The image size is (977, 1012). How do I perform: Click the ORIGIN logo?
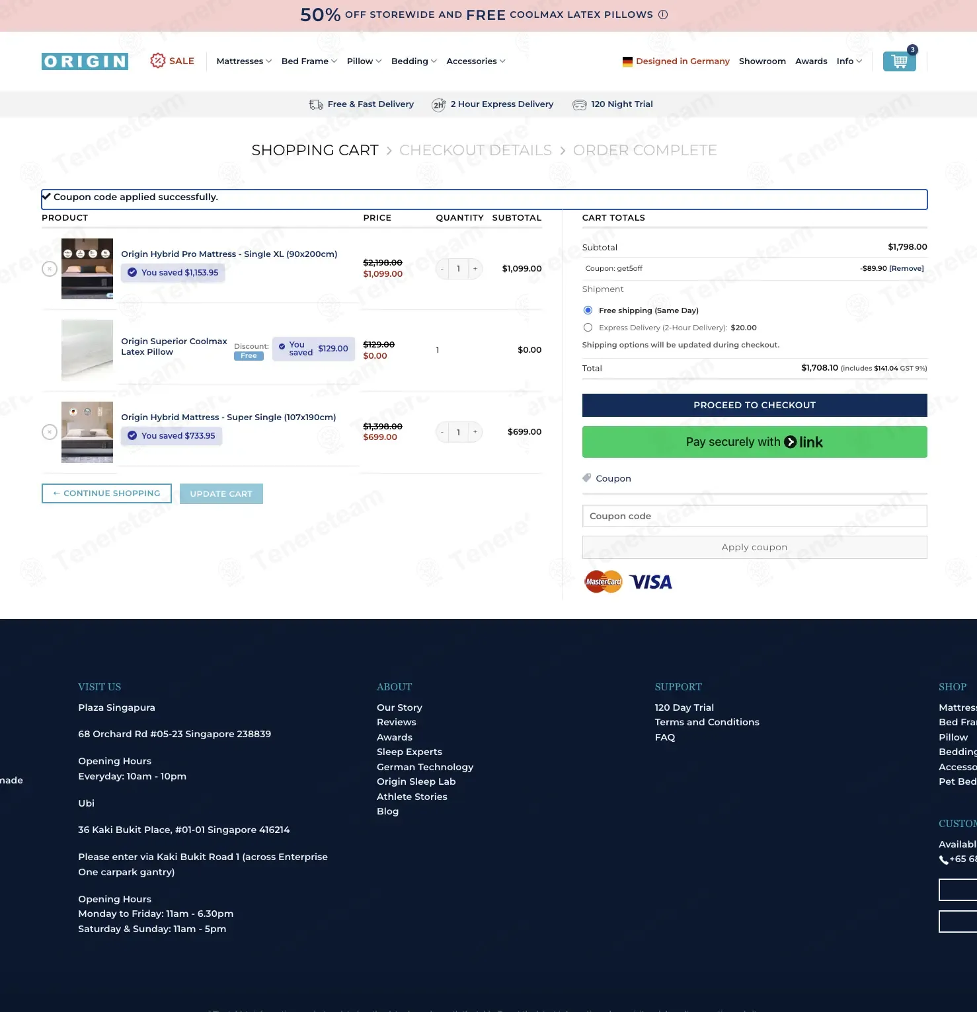(85, 61)
